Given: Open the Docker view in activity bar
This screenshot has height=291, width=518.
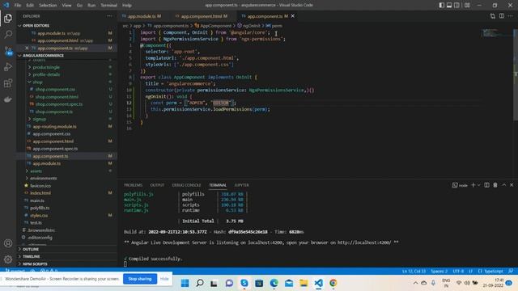Looking at the screenshot, I should (8, 99).
